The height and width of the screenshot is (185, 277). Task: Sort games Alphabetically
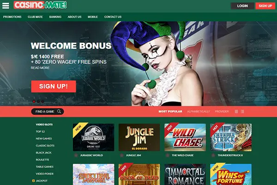[x=199, y=111]
